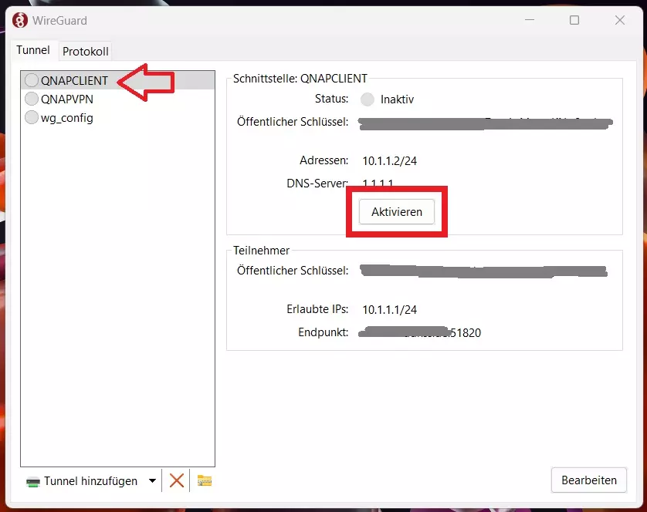647x512 pixels.
Task: Switch to the Tunnel tab
Action: 33,50
